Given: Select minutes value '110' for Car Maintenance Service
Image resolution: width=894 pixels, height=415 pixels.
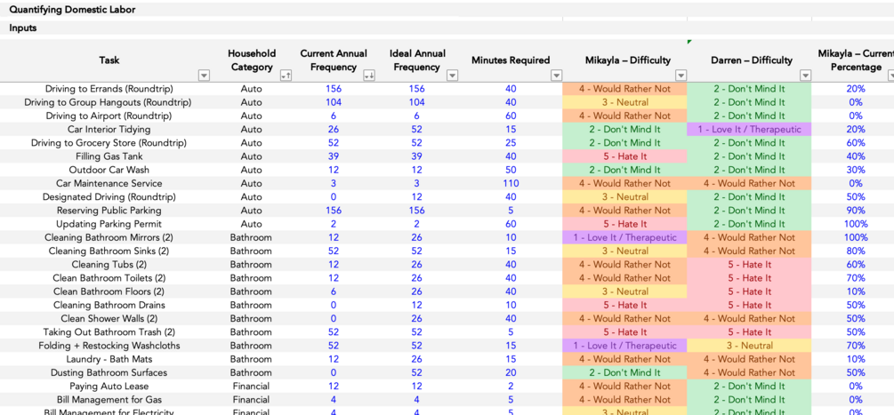Looking at the screenshot, I should point(511,183).
